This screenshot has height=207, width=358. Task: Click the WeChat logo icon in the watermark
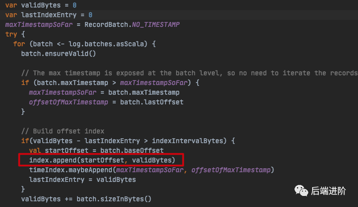click(x=303, y=190)
